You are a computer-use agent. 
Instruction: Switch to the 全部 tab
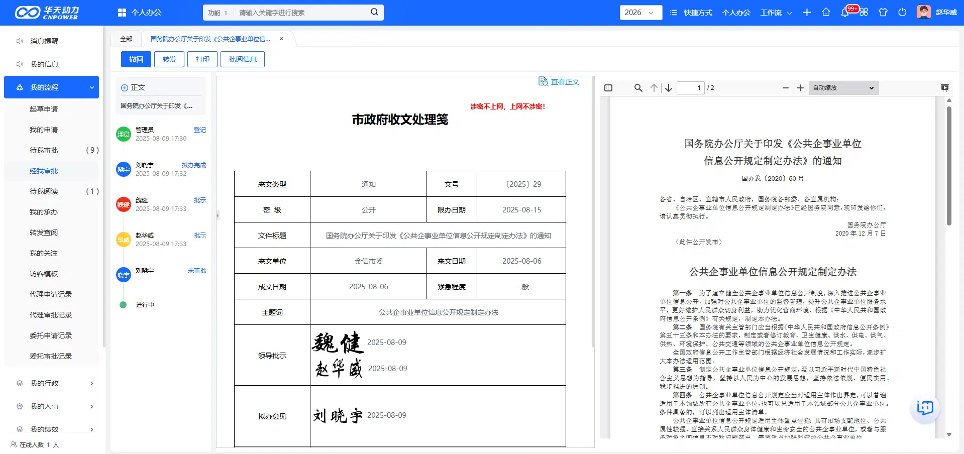click(x=126, y=39)
